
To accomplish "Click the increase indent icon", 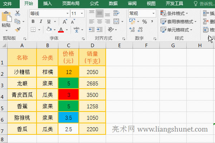I will (x=99, y=30).
